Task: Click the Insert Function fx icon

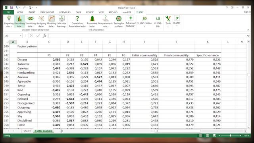Action: tap(44, 36)
